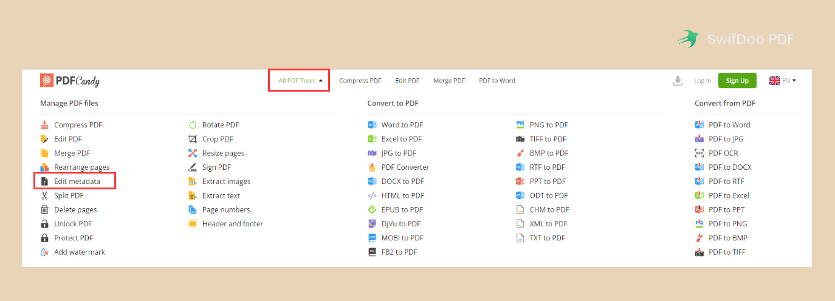Open the PPT to PDF link
This screenshot has width=835, height=301.
click(548, 181)
